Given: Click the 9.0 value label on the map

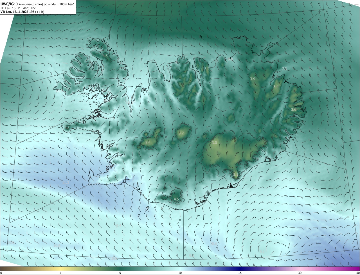Looking at the screenshot, I should [x=199, y=93].
